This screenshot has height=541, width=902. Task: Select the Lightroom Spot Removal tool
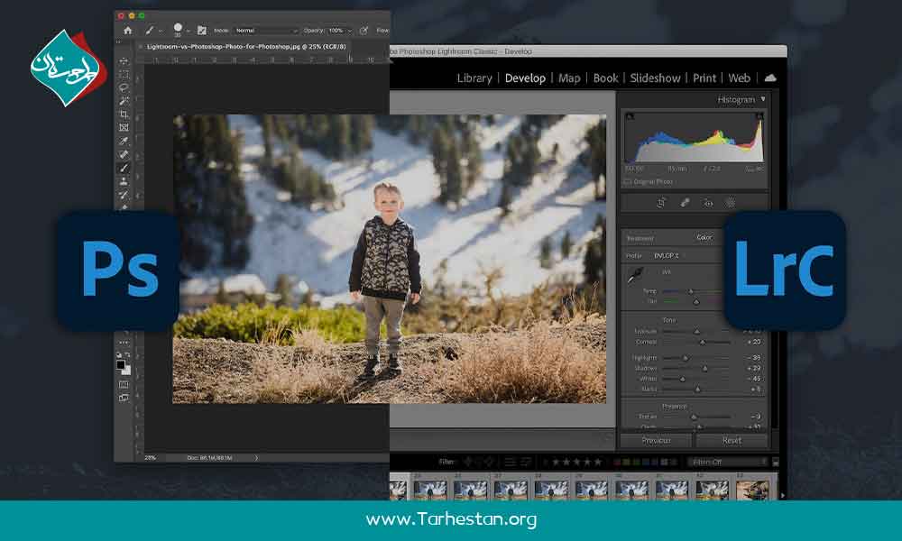[x=685, y=203]
